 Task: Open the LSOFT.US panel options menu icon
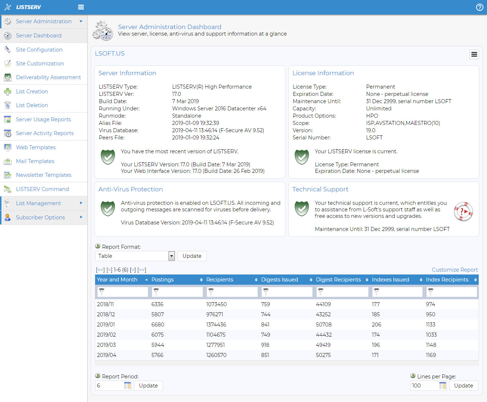click(x=474, y=54)
